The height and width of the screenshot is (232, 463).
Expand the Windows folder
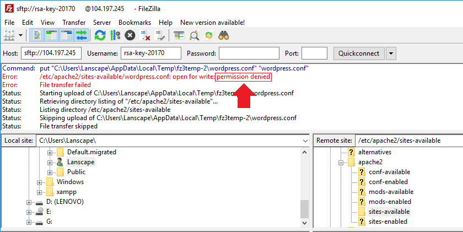click(39, 182)
